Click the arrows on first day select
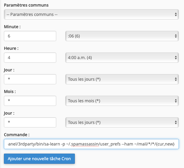The width and height of the screenshot is (184, 168). 176,79
